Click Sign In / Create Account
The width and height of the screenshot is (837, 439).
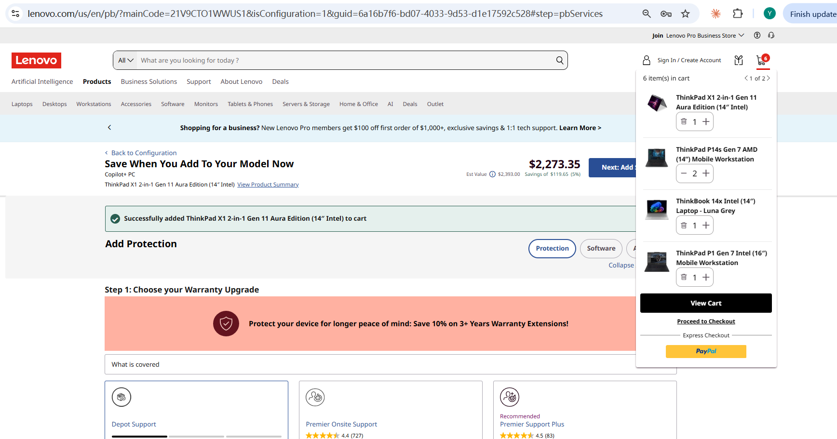[689, 60]
